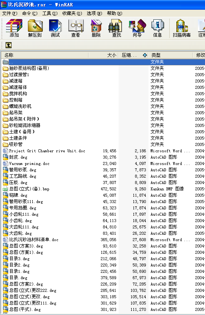This screenshot has width=205, height=315.
Task: Select file 替用砂泵.dwg
Action: click(x=23, y=170)
